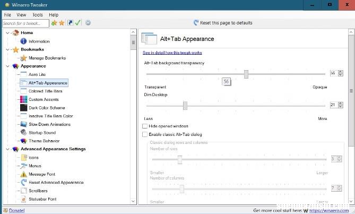This screenshot has height=214, width=355.
Task: Select the Message Font tree item
Action: click(42, 174)
